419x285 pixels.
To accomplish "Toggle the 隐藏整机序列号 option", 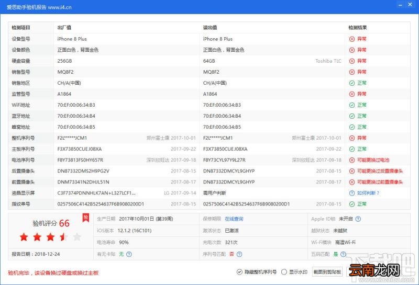I will (257, 272).
